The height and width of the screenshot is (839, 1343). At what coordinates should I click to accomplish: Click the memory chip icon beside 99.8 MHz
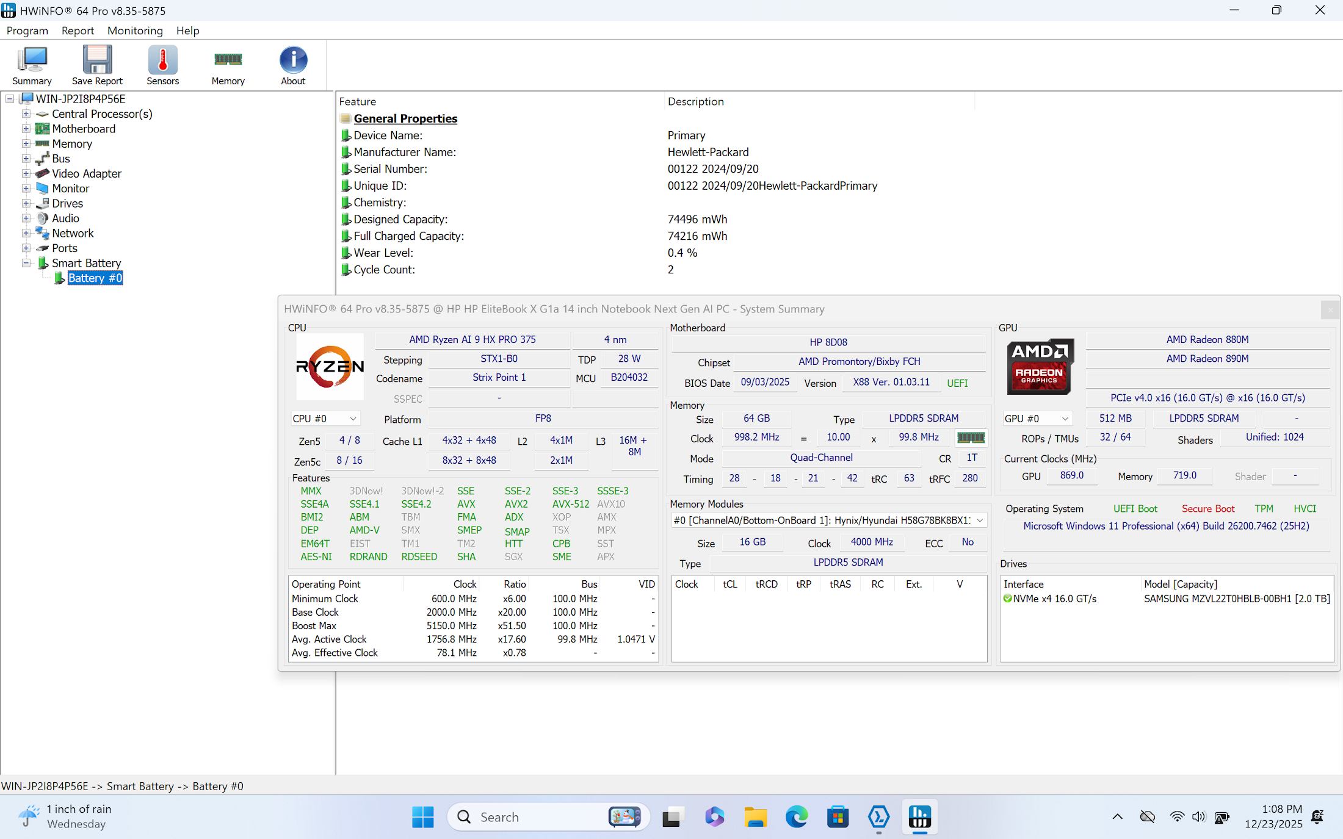pyautogui.click(x=971, y=438)
